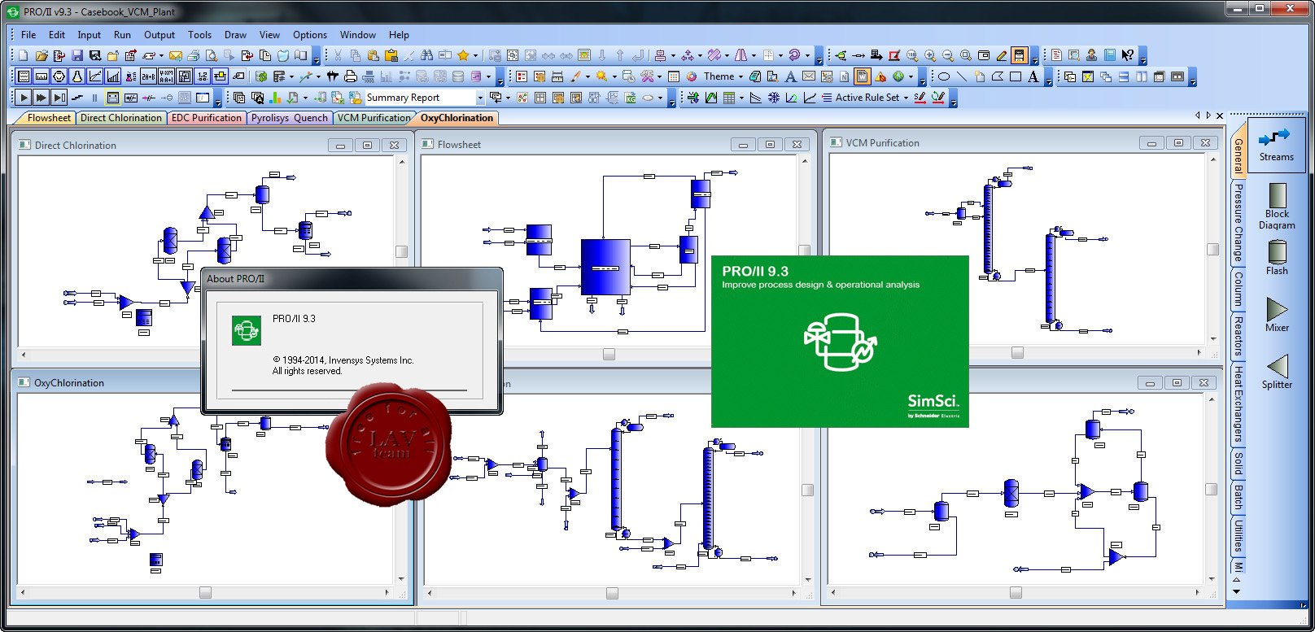This screenshot has width=1315, height=632.
Task: Expand the arrow beside the globe icon
Action: tap(911, 76)
